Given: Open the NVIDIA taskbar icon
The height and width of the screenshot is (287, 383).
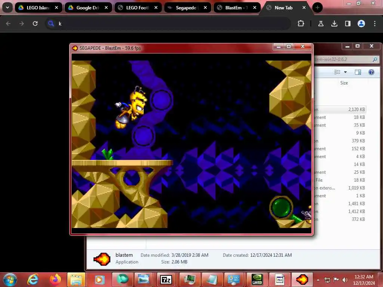Looking at the screenshot, I should (257, 280).
